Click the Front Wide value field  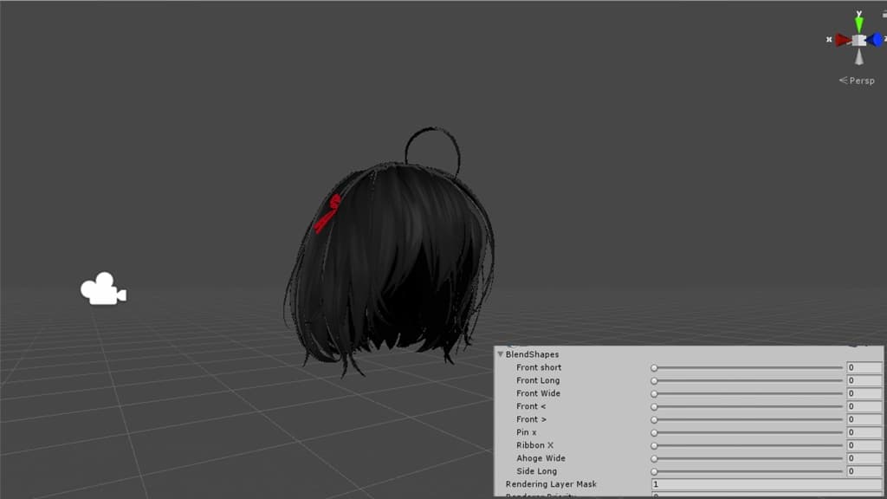[x=864, y=394]
